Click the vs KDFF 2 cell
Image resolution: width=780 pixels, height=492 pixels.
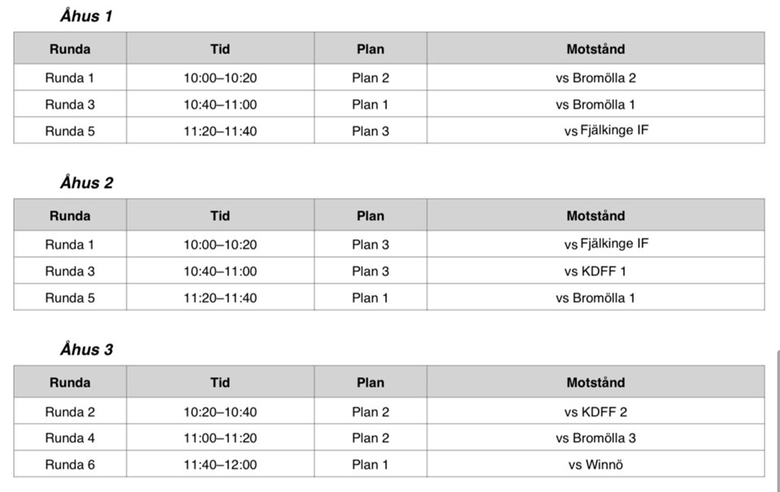[x=596, y=412]
